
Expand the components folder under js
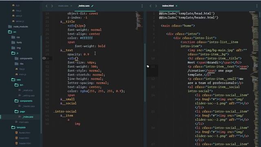point(17,58)
